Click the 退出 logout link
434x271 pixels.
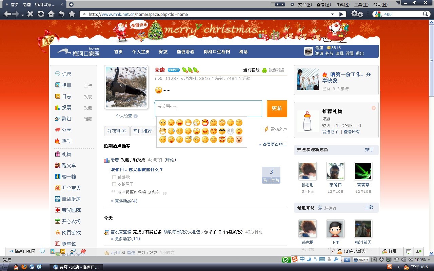[x=360, y=54]
